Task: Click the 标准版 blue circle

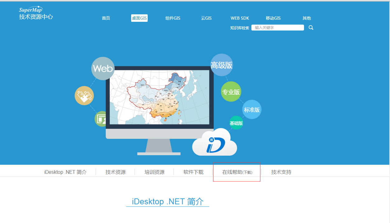Action: [x=252, y=110]
